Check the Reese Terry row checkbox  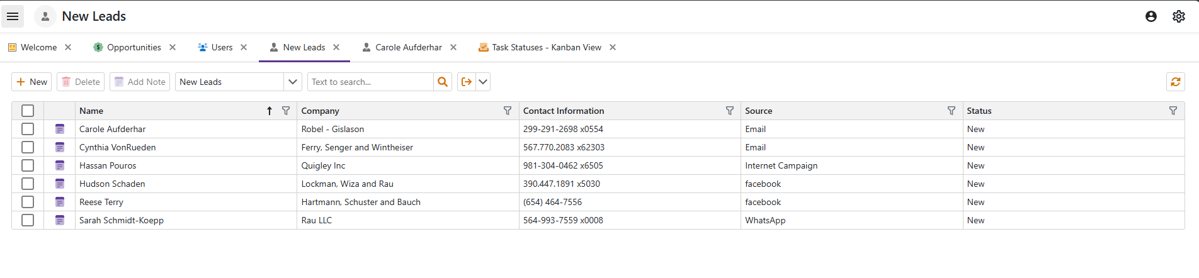pos(28,202)
